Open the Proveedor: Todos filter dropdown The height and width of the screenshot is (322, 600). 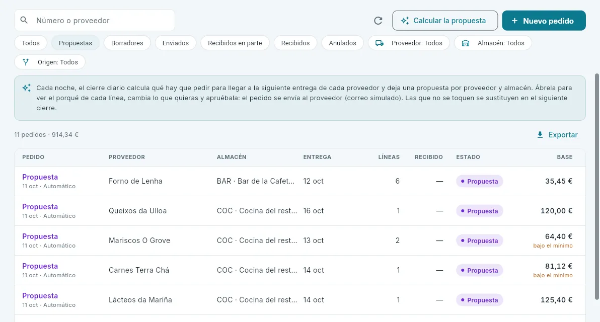pos(409,43)
